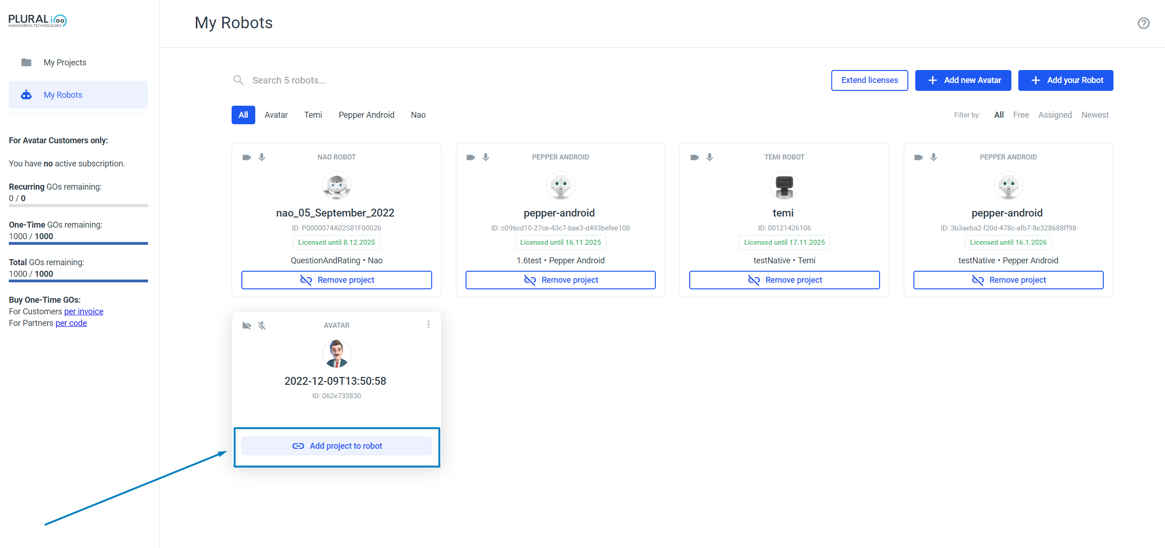Select the Nao tab
The height and width of the screenshot is (548, 1165).
coord(418,115)
